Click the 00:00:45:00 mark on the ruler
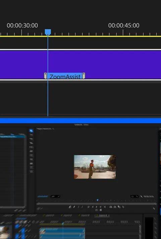Screen dimensions: 161x239 (x=124, y=26)
